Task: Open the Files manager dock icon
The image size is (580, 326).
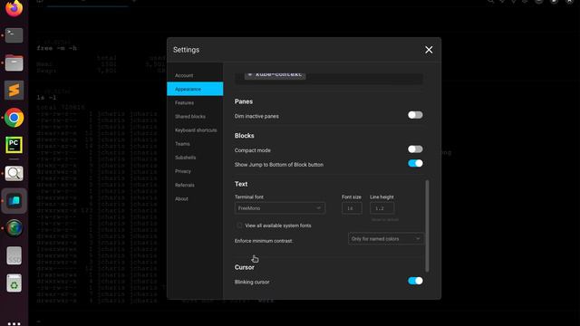Action: point(14,62)
